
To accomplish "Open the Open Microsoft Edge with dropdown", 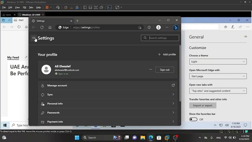I will coord(218,76).
